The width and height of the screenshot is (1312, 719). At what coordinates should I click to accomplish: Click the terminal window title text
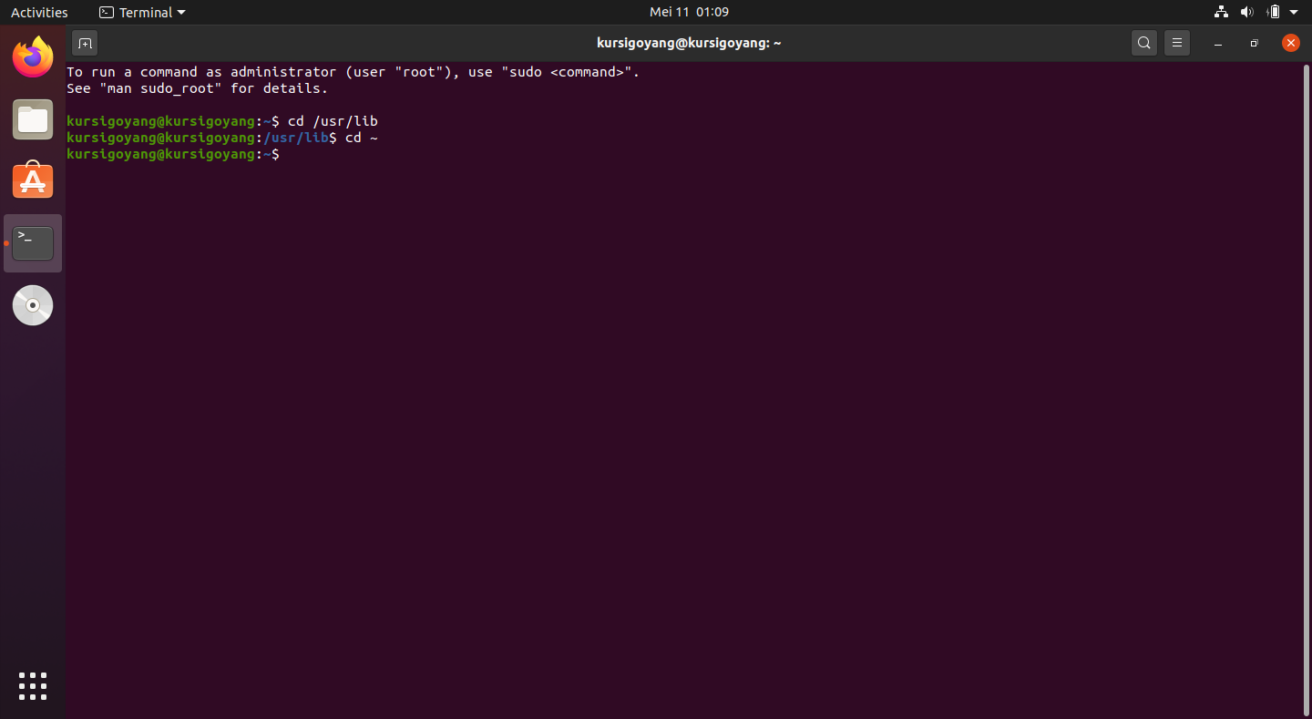click(689, 43)
